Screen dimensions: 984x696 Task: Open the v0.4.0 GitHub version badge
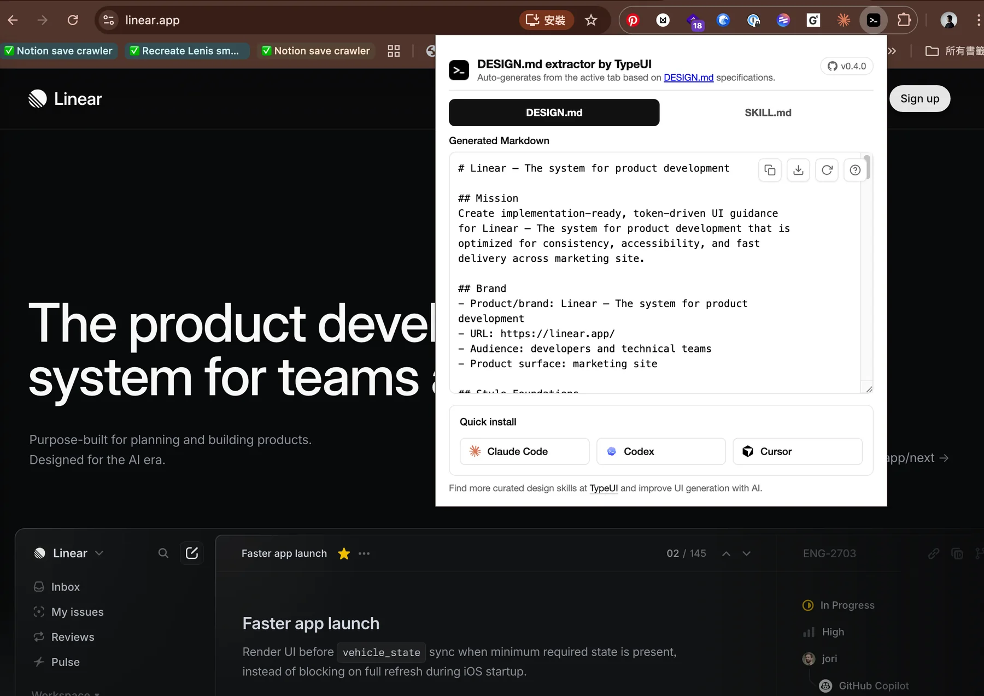[x=847, y=66]
